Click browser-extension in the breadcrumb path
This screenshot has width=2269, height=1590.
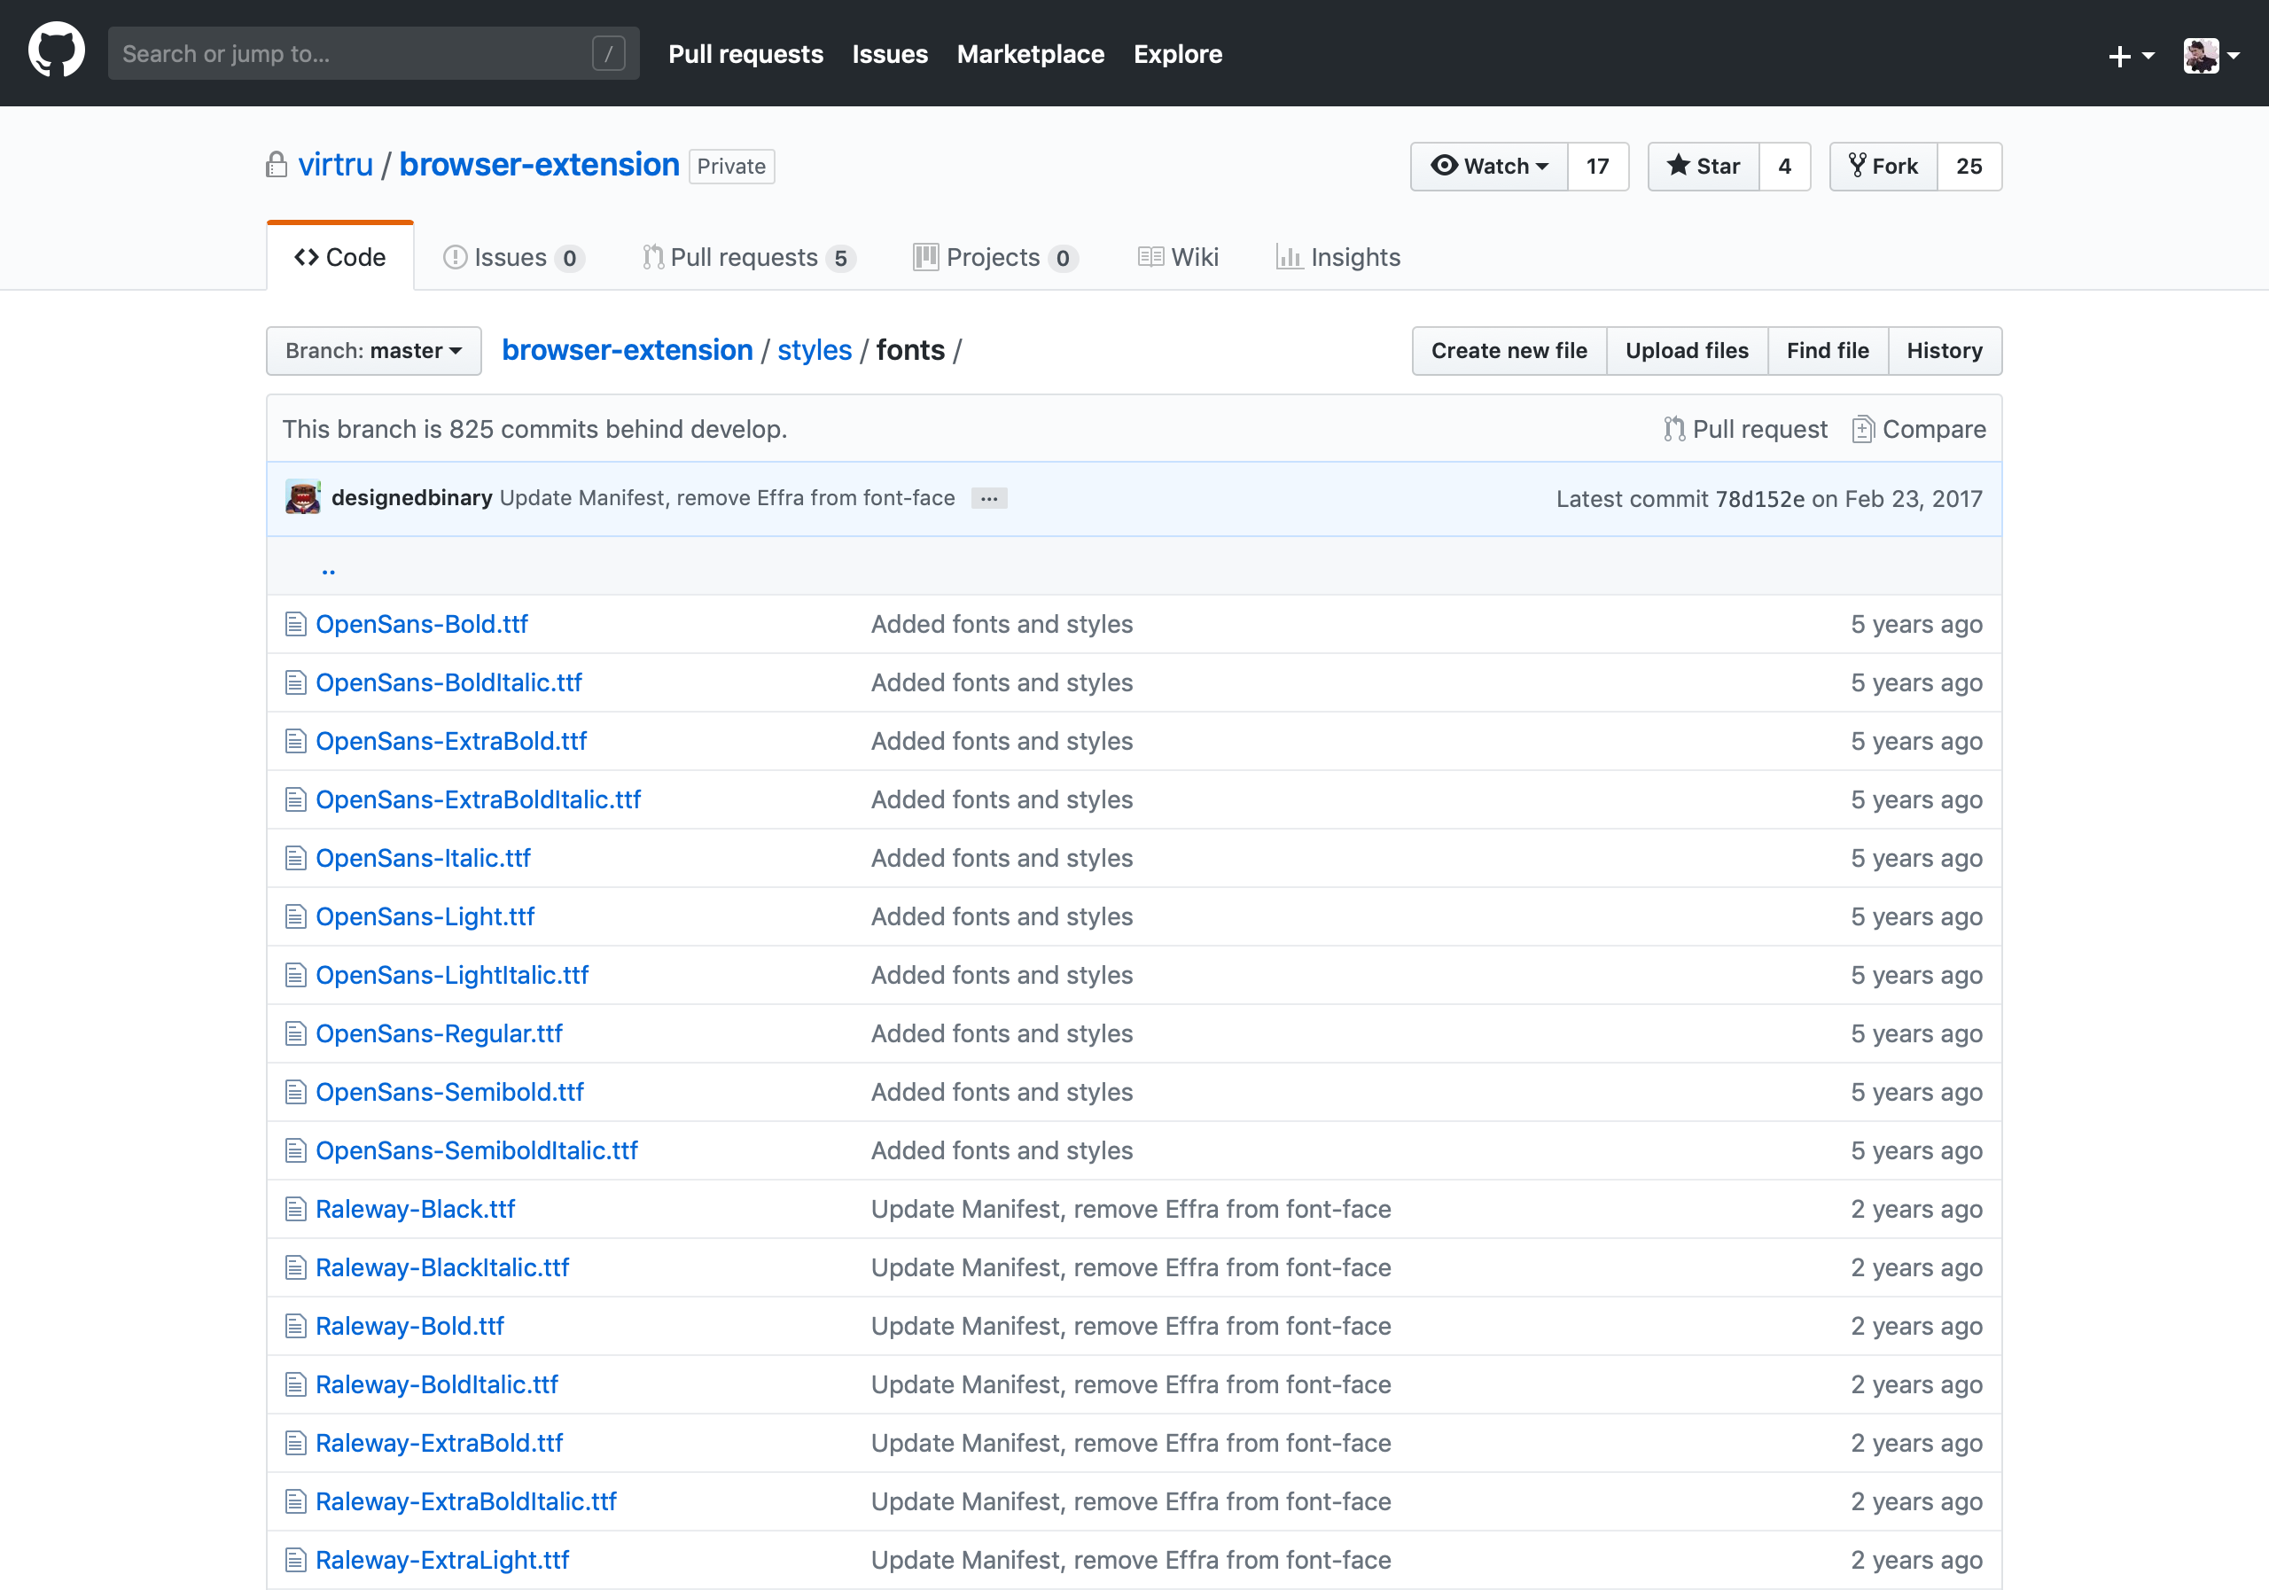click(628, 351)
